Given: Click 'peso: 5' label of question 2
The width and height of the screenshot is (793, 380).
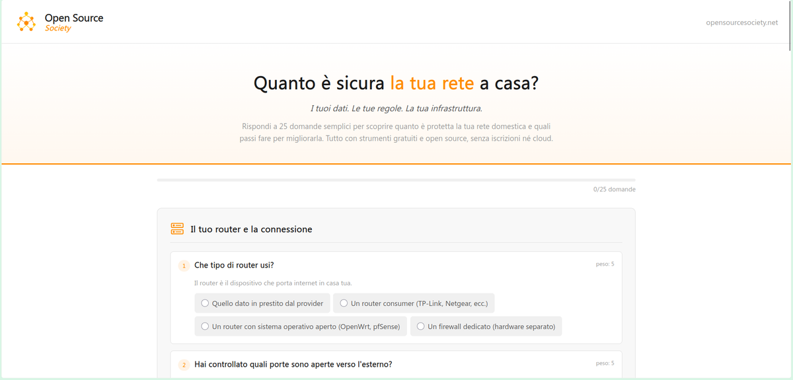Looking at the screenshot, I should coord(605,363).
